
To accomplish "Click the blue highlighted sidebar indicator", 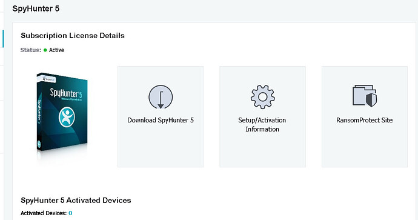I will tap(3, 39).
